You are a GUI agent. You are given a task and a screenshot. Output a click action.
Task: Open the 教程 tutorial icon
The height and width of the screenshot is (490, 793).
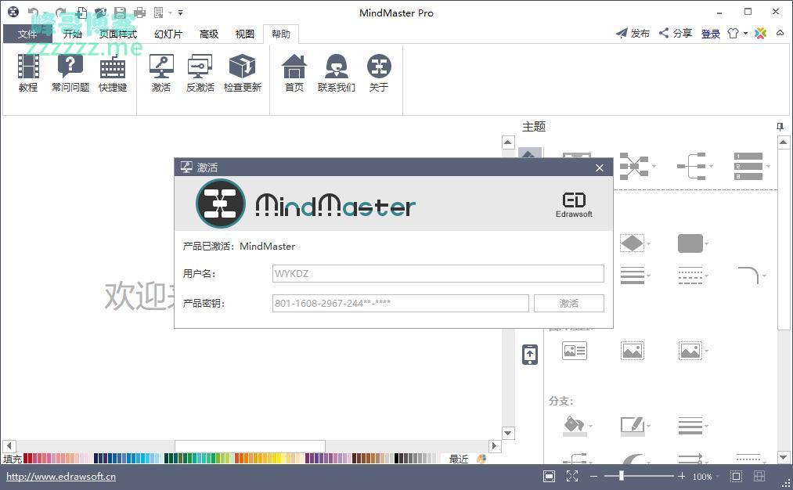(x=28, y=73)
